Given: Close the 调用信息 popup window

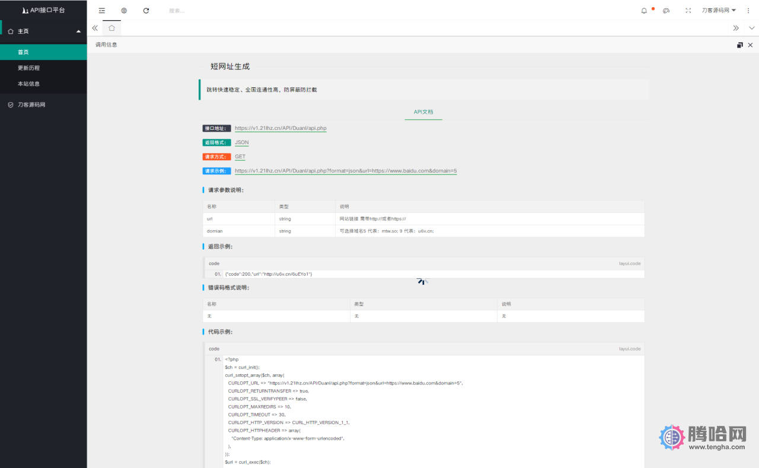Looking at the screenshot, I should click(750, 45).
